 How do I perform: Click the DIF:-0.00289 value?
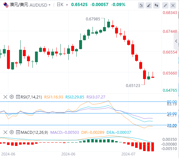coord(93,133)
